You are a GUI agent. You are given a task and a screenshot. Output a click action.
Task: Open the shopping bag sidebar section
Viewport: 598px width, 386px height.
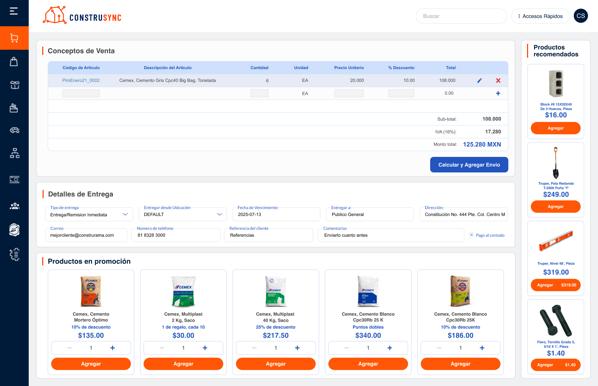[x=14, y=62]
